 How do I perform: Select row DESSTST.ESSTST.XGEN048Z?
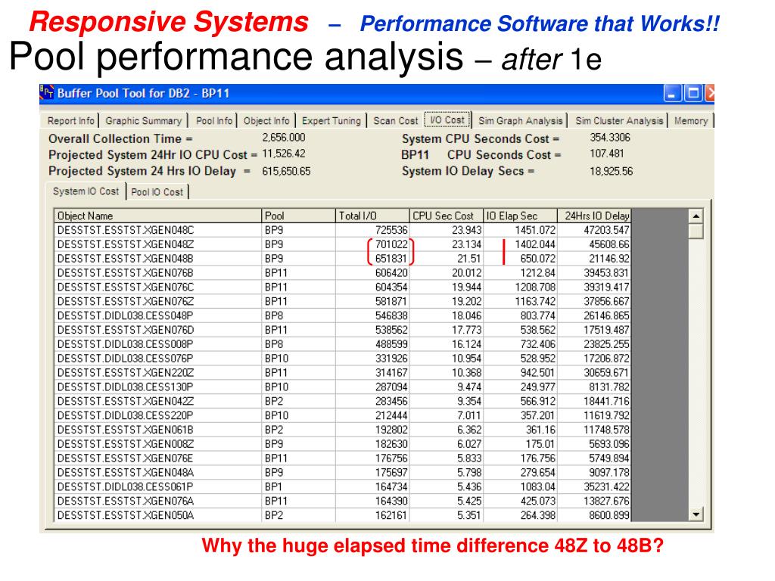coord(343,244)
